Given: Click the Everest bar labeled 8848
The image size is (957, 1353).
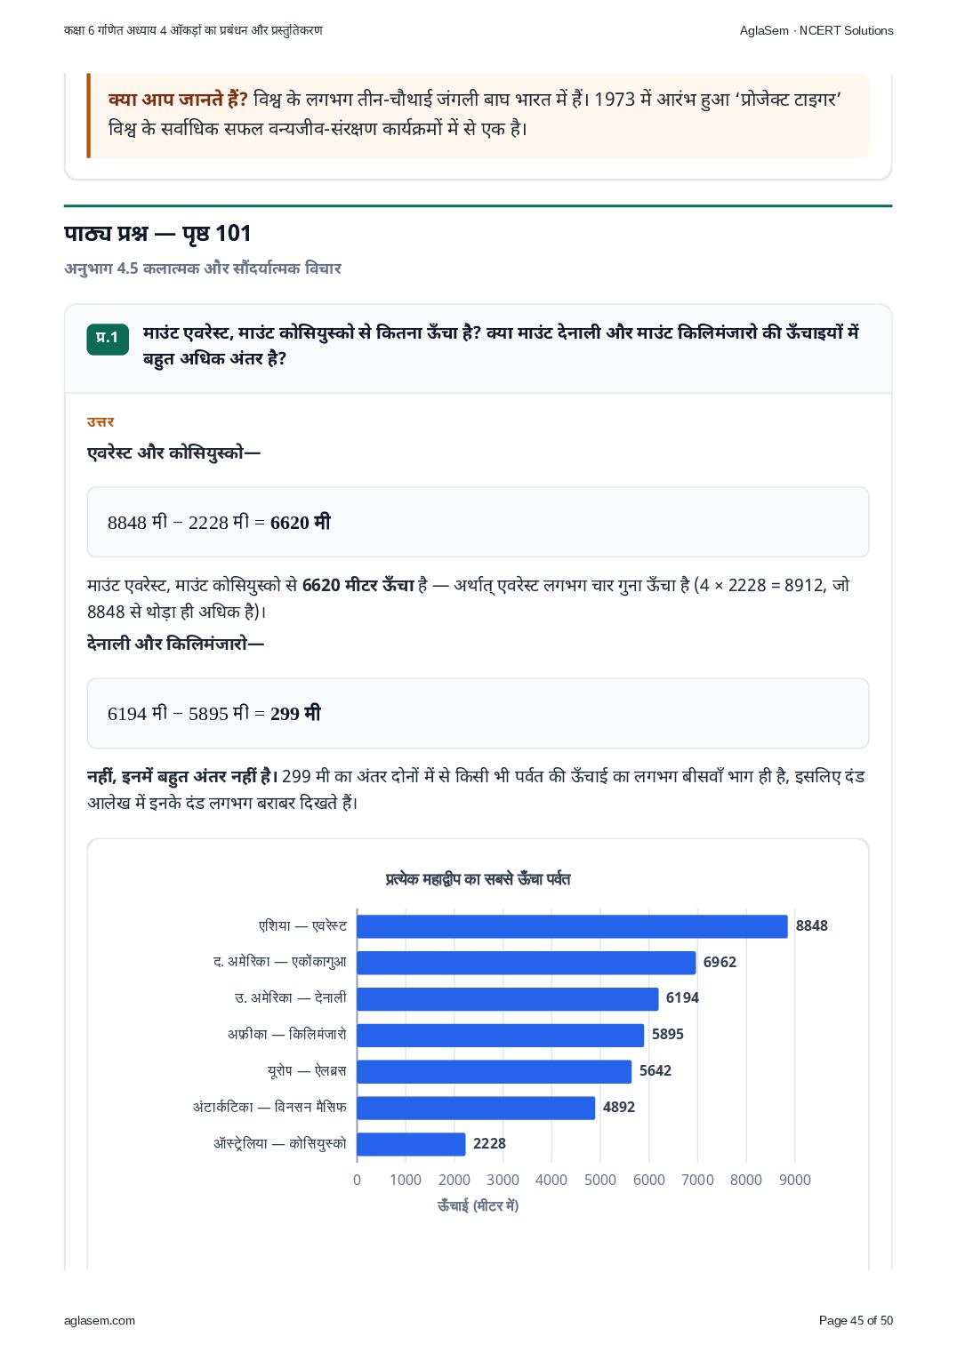Looking at the screenshot, I should point(572,926).
